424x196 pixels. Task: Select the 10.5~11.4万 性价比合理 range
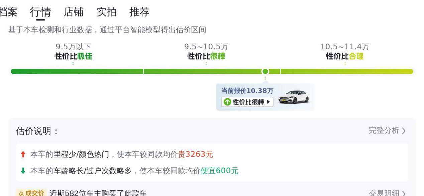(x=345, y=52)
